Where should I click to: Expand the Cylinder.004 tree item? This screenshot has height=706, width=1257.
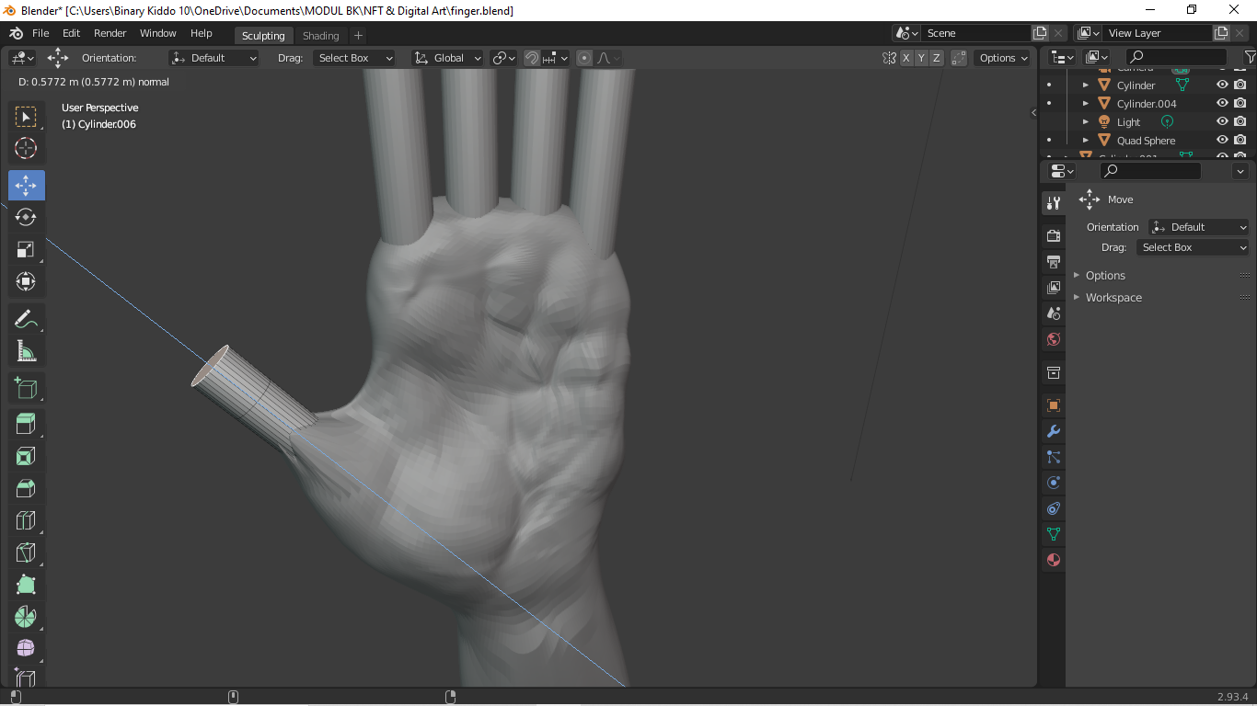point(1086,103)
